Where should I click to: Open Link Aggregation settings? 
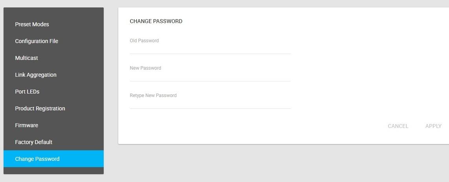coord(36,75)
